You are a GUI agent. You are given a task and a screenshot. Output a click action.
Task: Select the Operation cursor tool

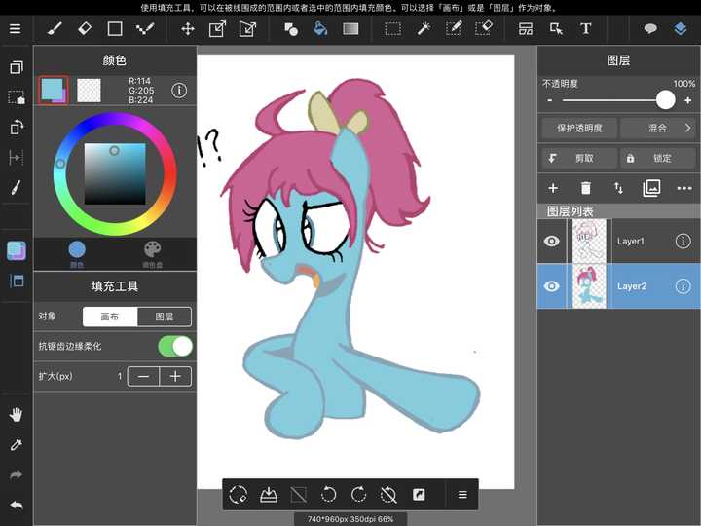[x=556, y=29]
